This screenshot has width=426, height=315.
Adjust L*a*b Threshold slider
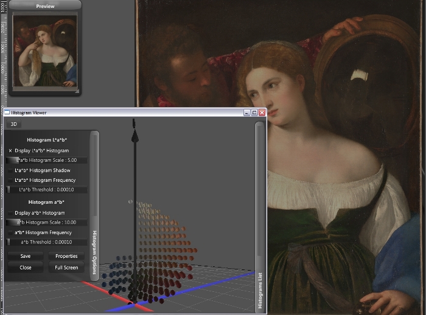[x=47, y=190]
